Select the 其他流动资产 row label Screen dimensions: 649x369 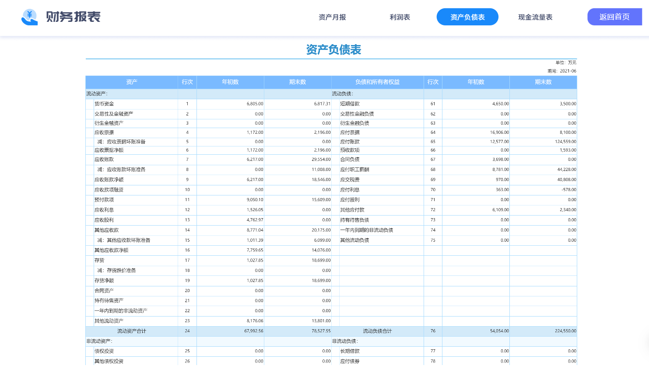coord(109,320)
